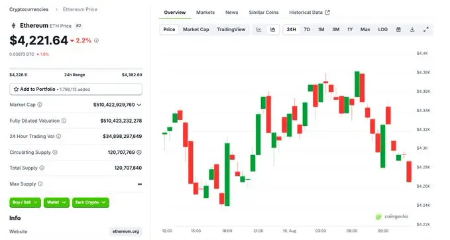Switch to the Markets tab

[x=205, y=13]
